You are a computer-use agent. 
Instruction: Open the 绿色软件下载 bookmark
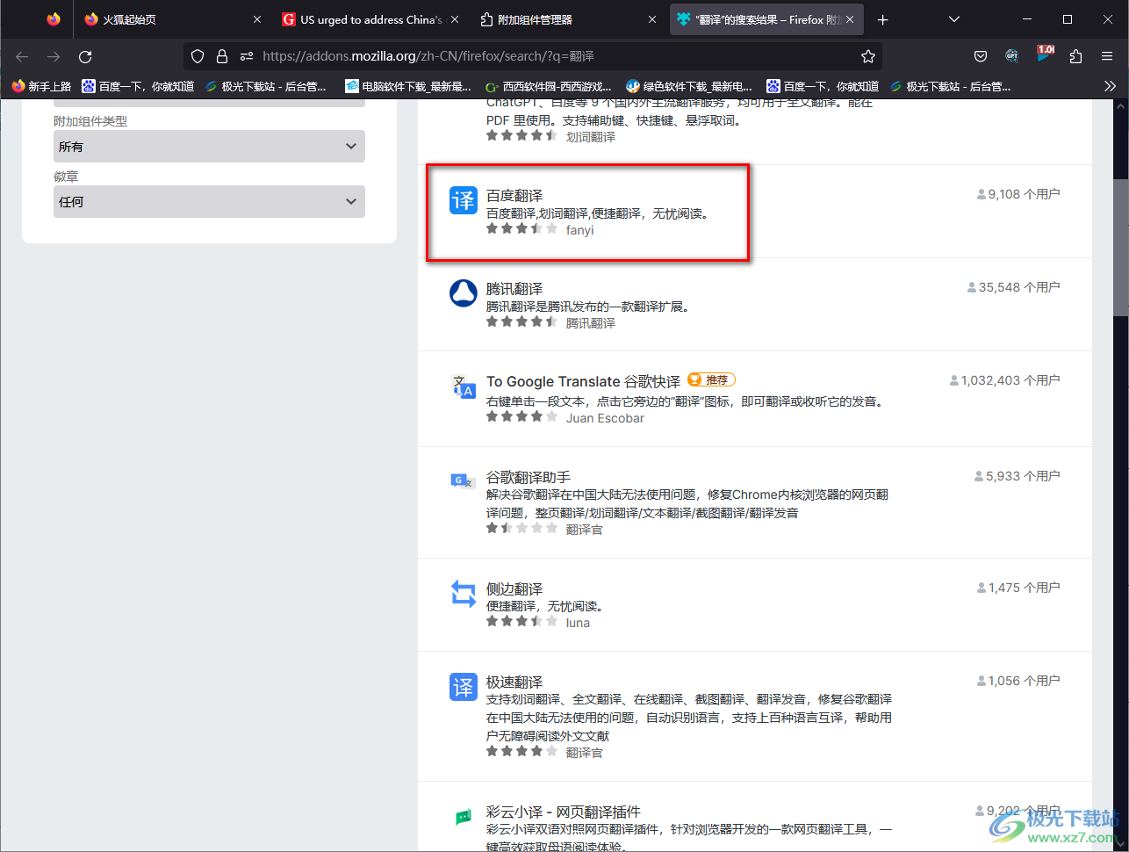[x=689, y=86]
